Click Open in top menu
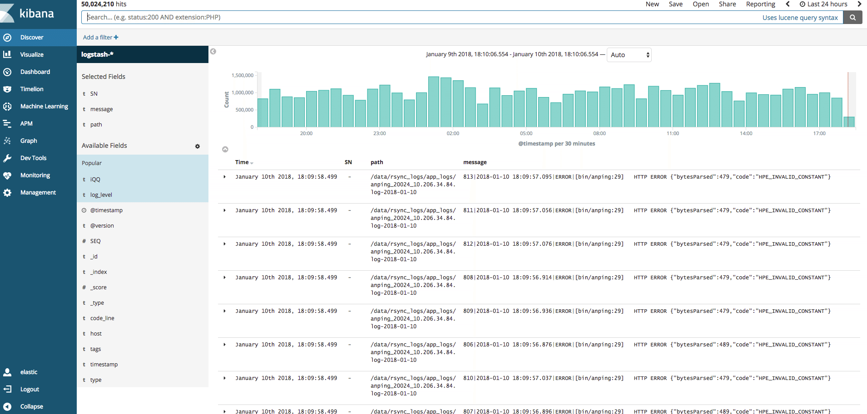867x414 pixels. [x=701, y=4]
